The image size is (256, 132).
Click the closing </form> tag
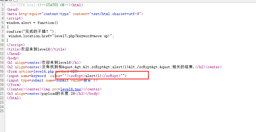point(14,85)
